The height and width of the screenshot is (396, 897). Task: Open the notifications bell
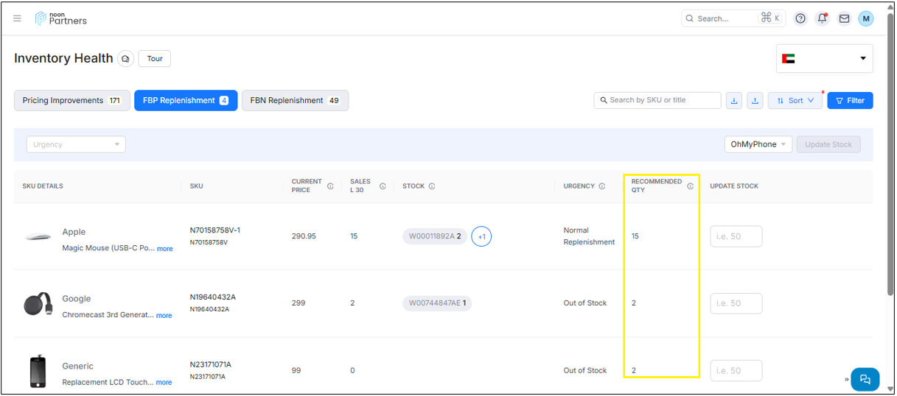coord(823,18)
